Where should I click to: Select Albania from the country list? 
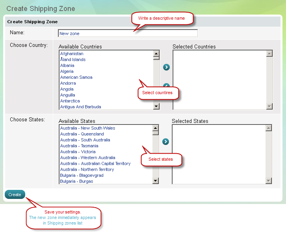click(67, 65)
